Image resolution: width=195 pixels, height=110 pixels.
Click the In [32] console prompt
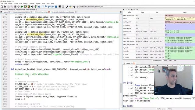pos(128,106)
